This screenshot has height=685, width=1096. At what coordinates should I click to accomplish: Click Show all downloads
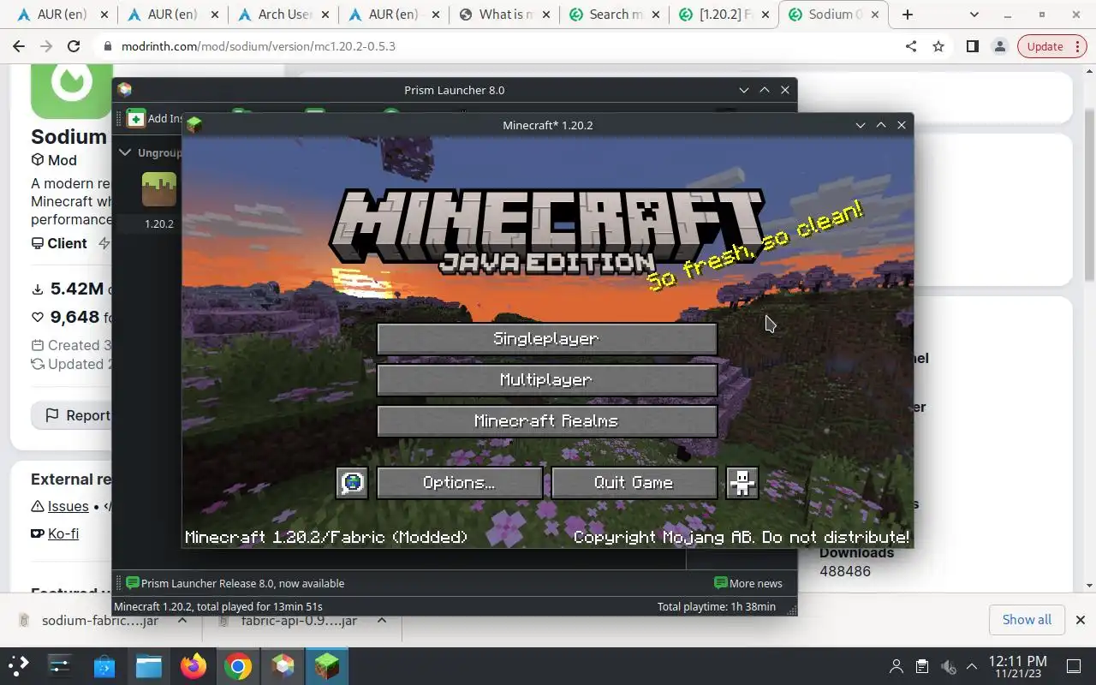coord(1027,619)
